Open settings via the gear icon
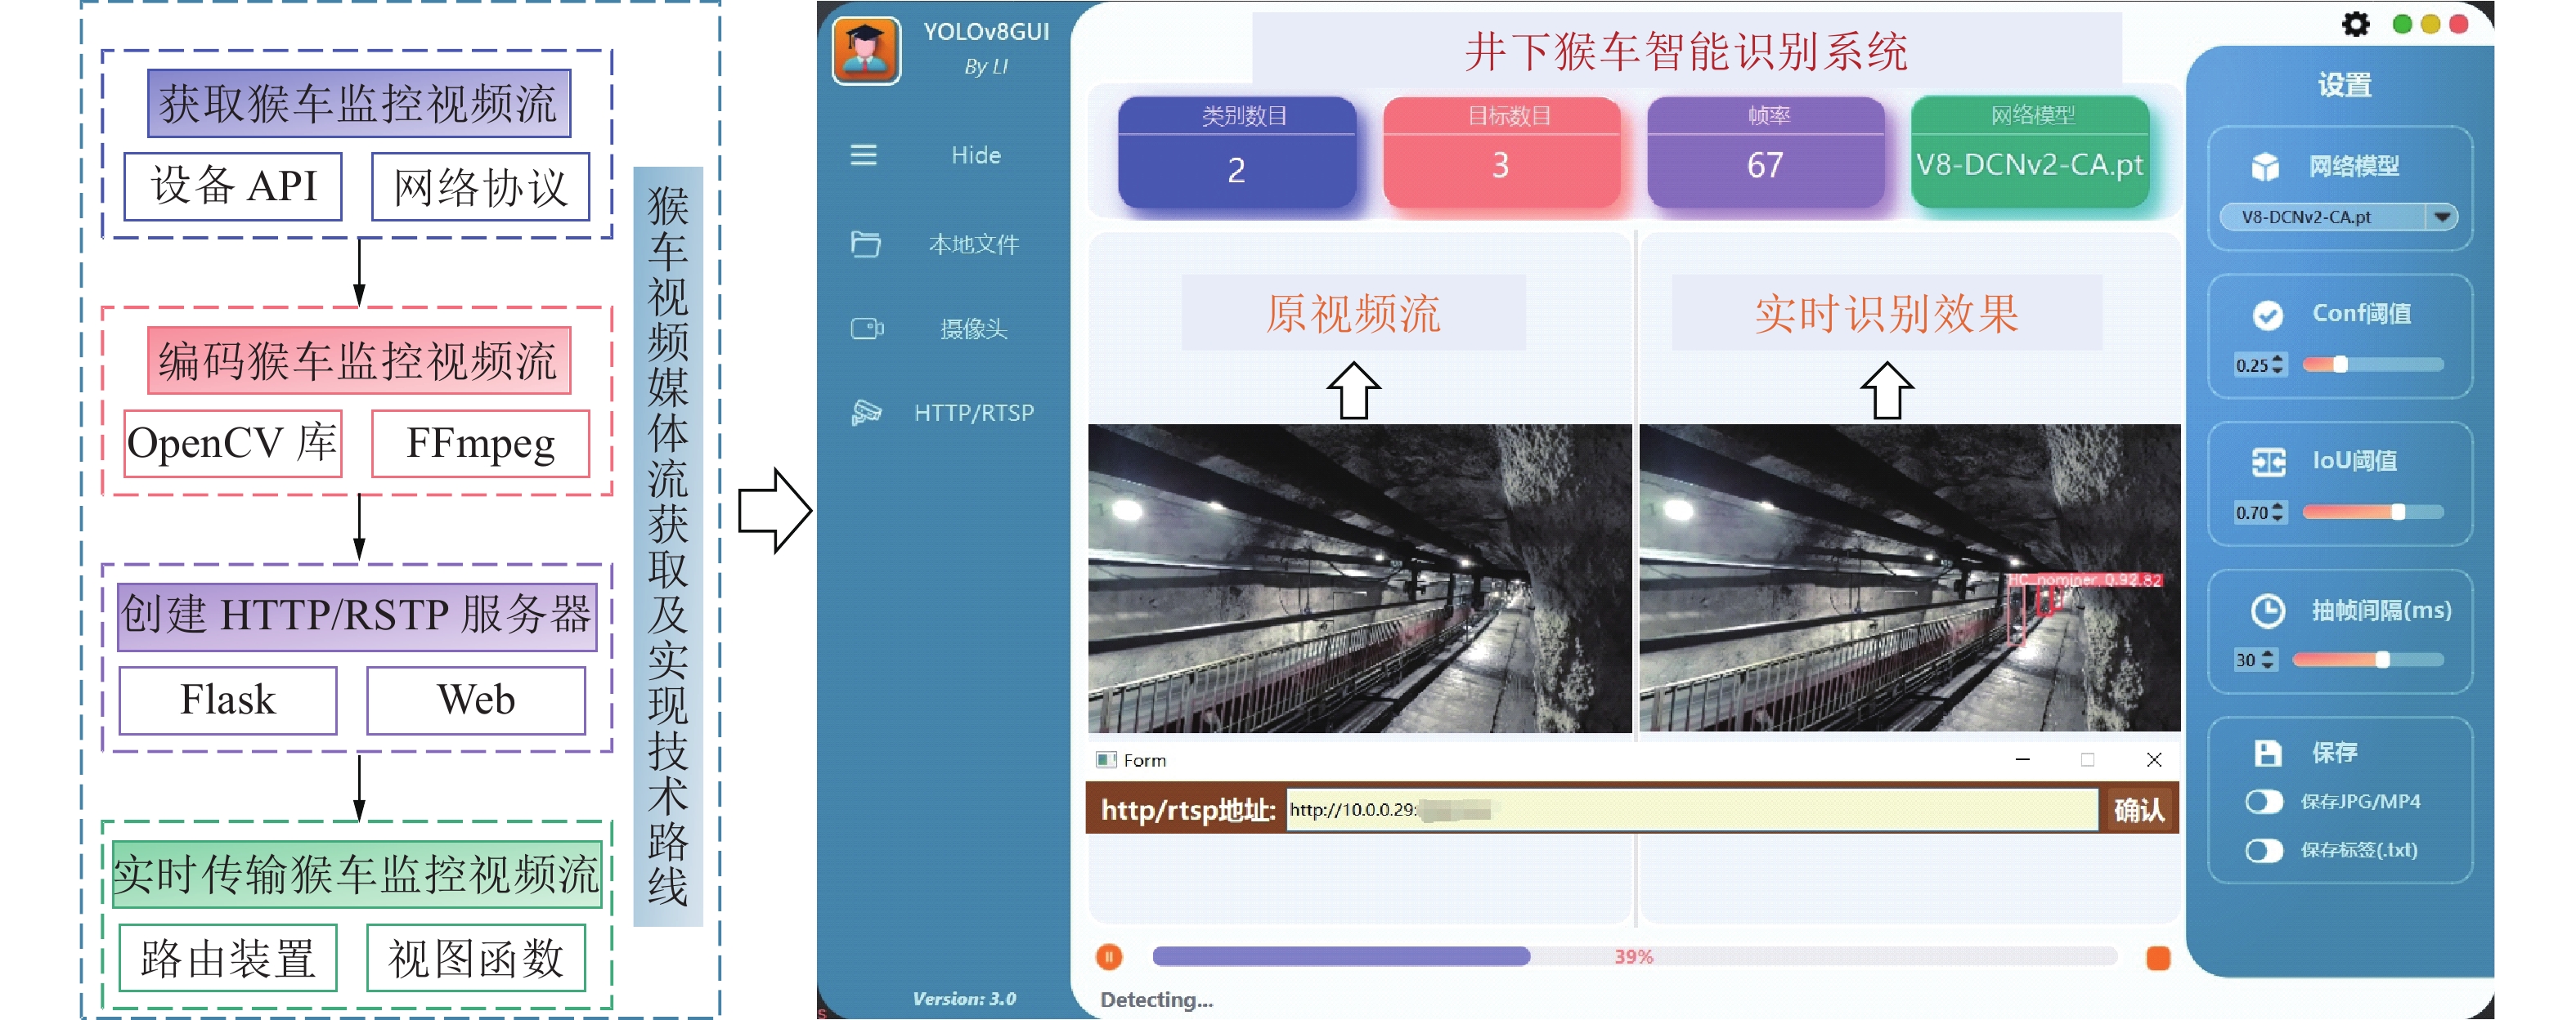This screenshot has height=1020, width=2576. pyautogui.click(x=2355, y=24)
